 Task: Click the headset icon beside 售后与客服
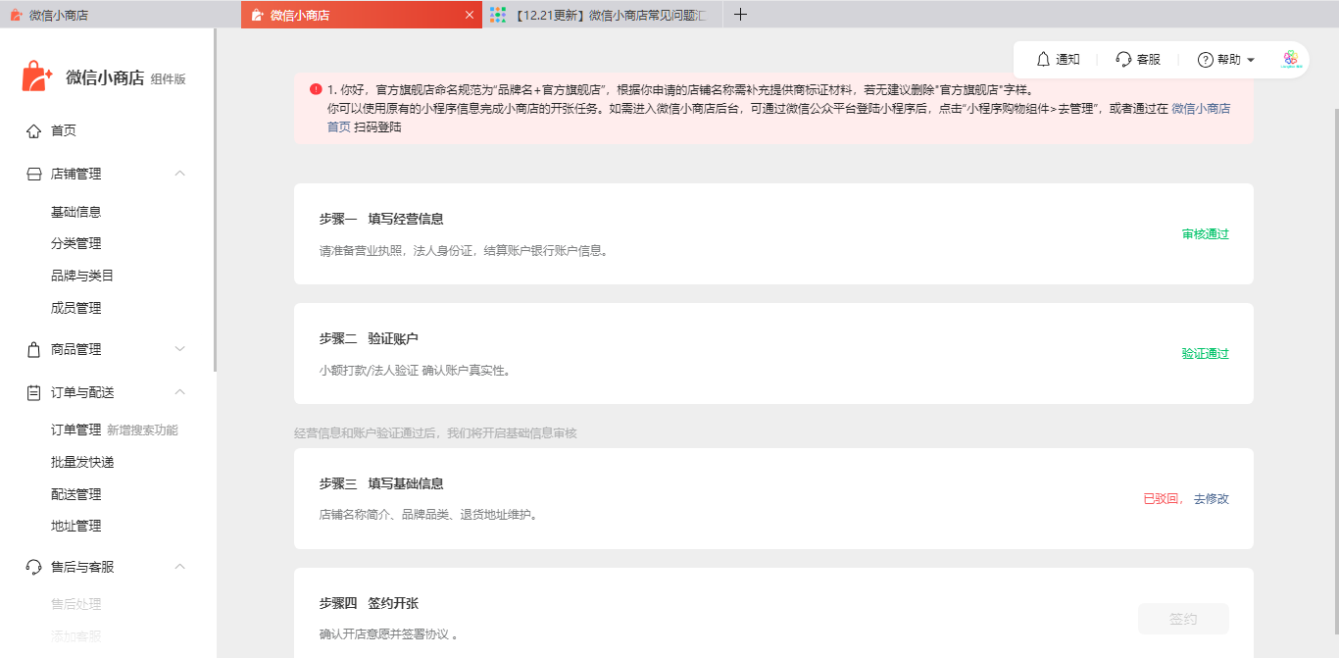point(33,567)
